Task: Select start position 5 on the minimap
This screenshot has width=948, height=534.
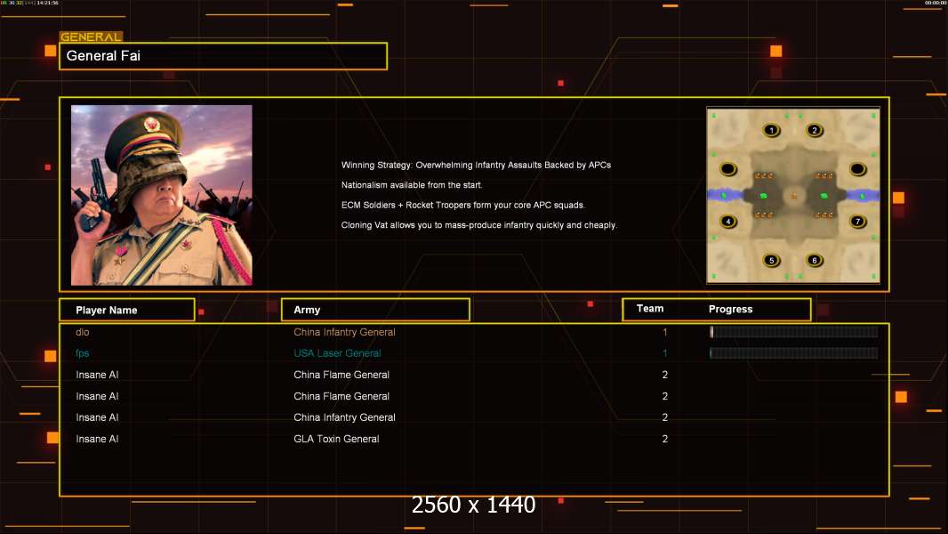Action: click(x=771, y=261)
